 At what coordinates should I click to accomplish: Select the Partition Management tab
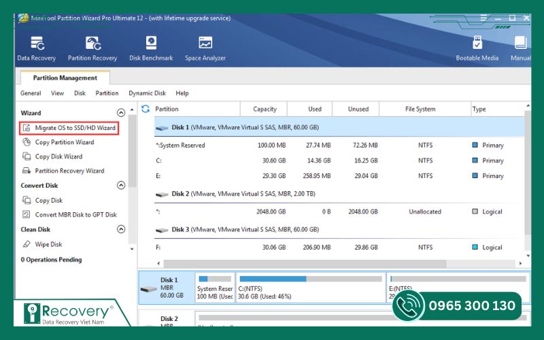tap(65, 78)
